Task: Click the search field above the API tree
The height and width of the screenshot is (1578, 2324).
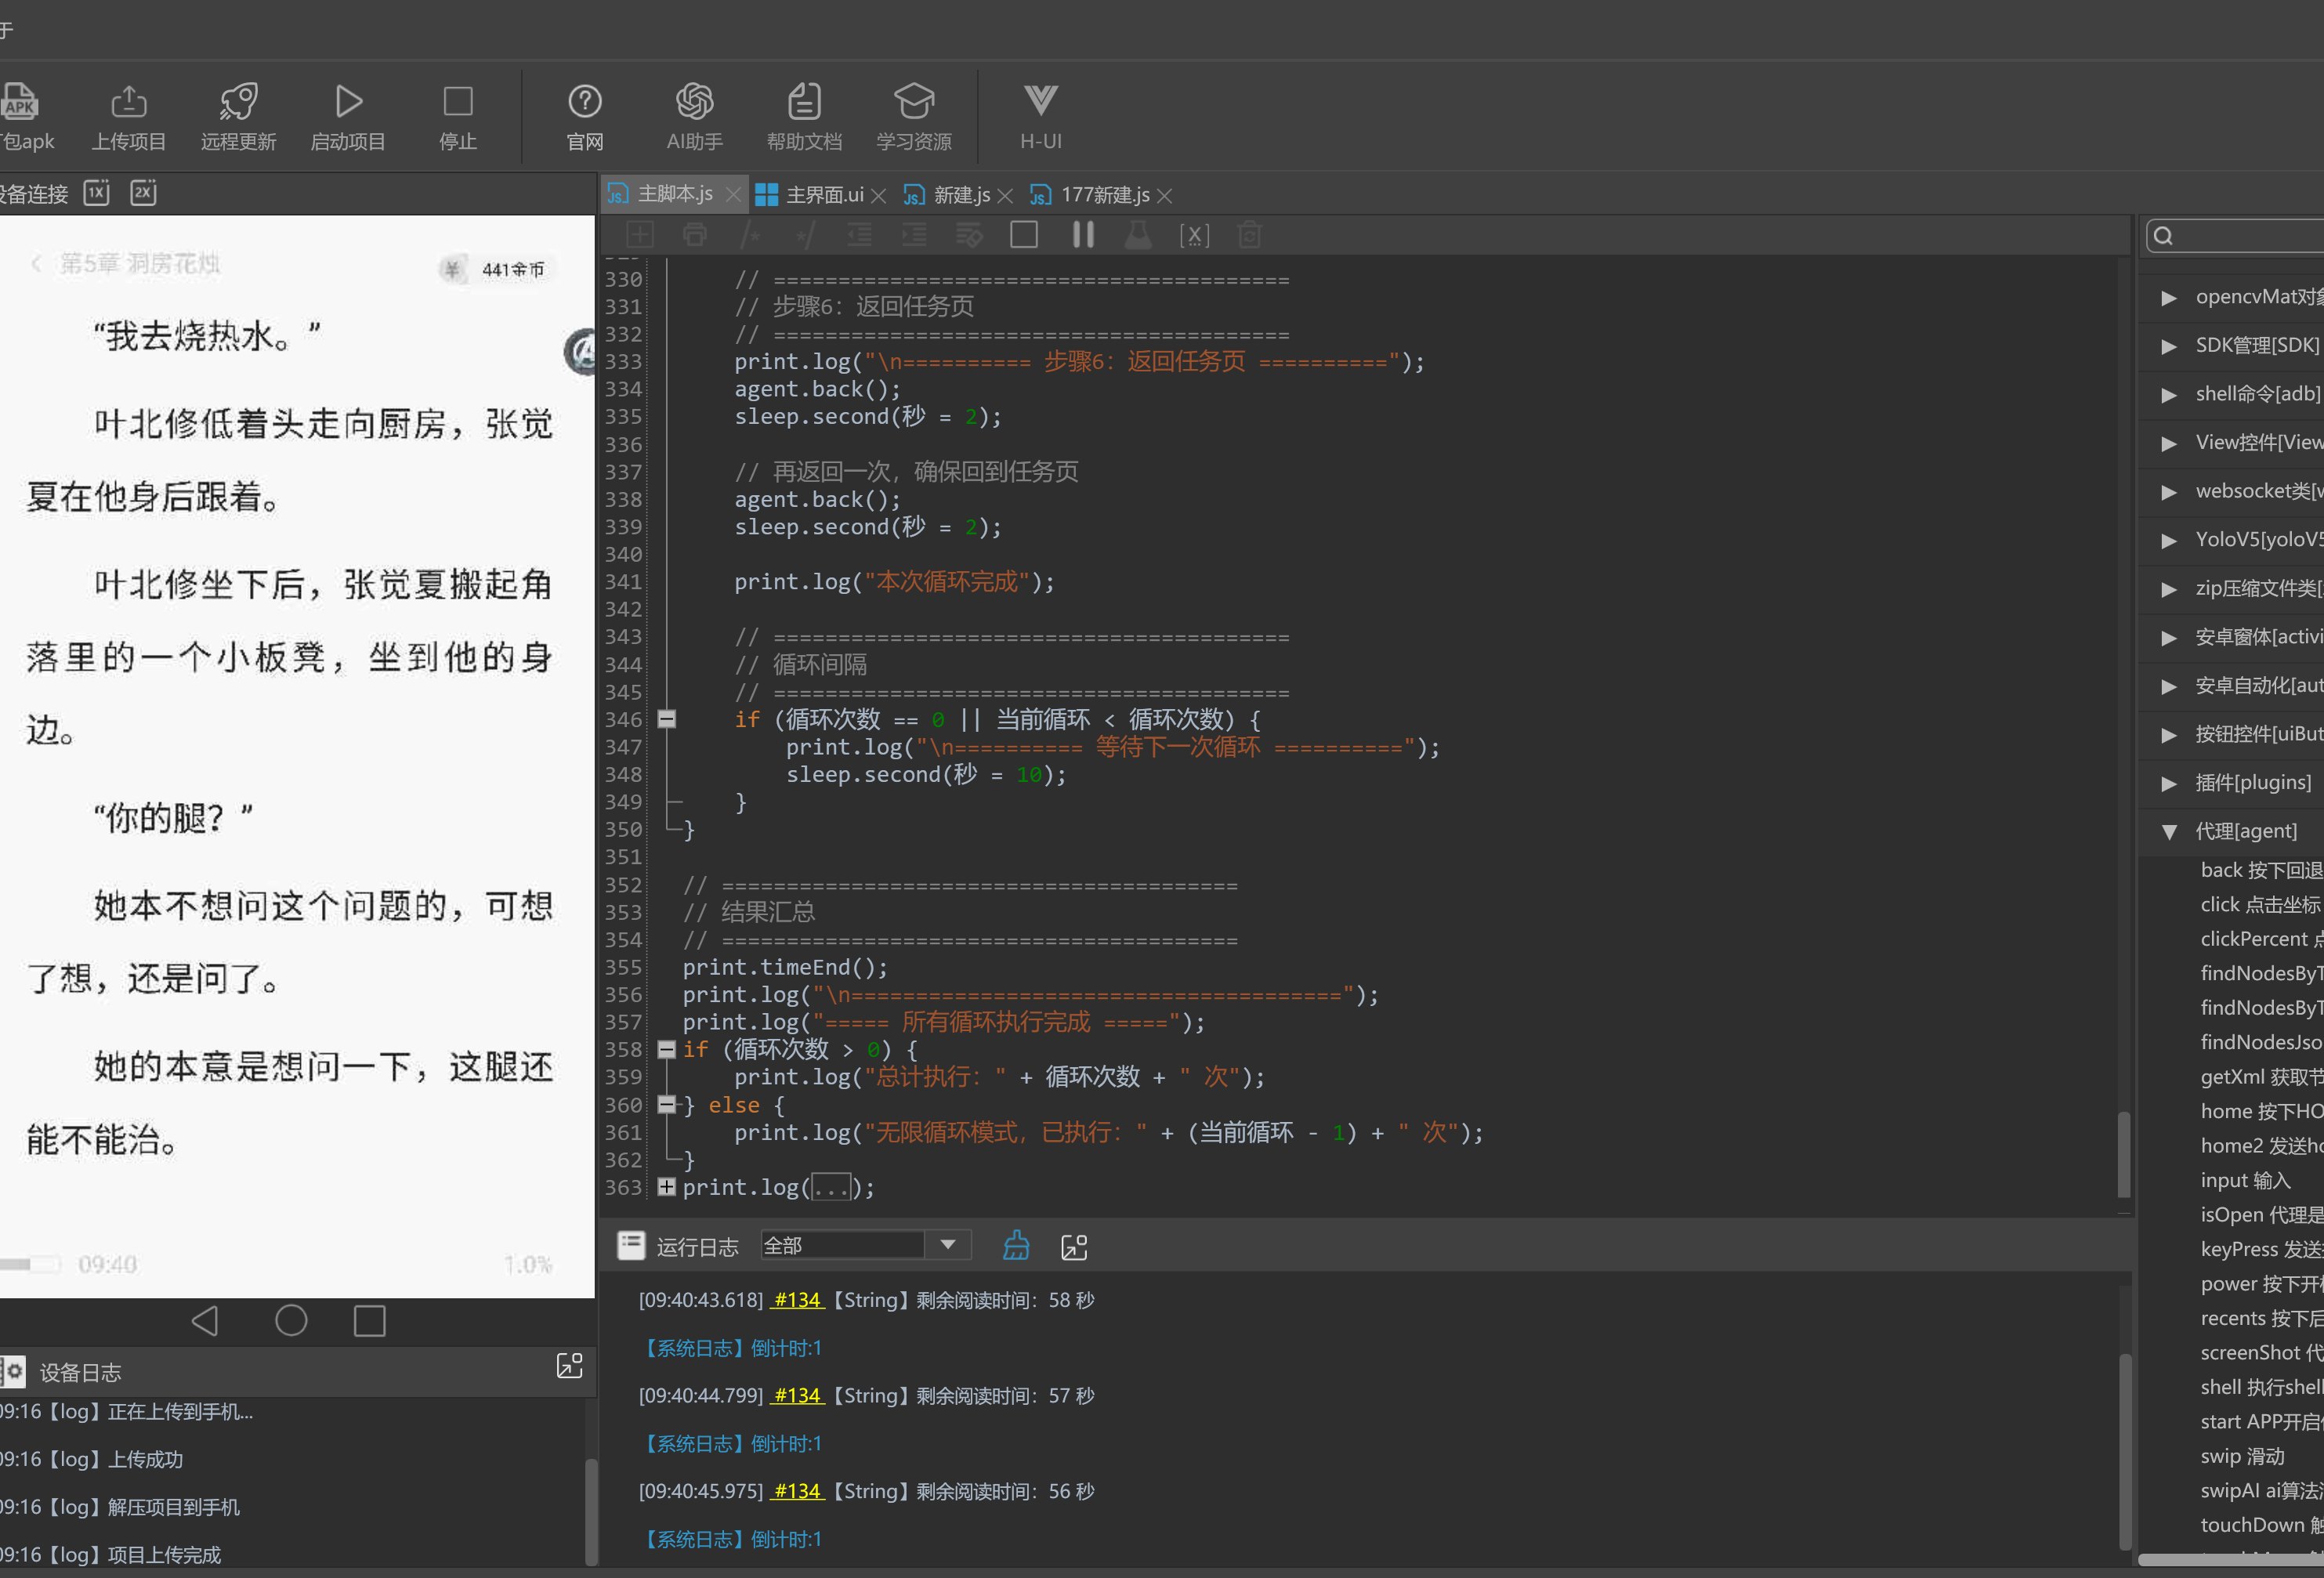Action: (2236, 236)
